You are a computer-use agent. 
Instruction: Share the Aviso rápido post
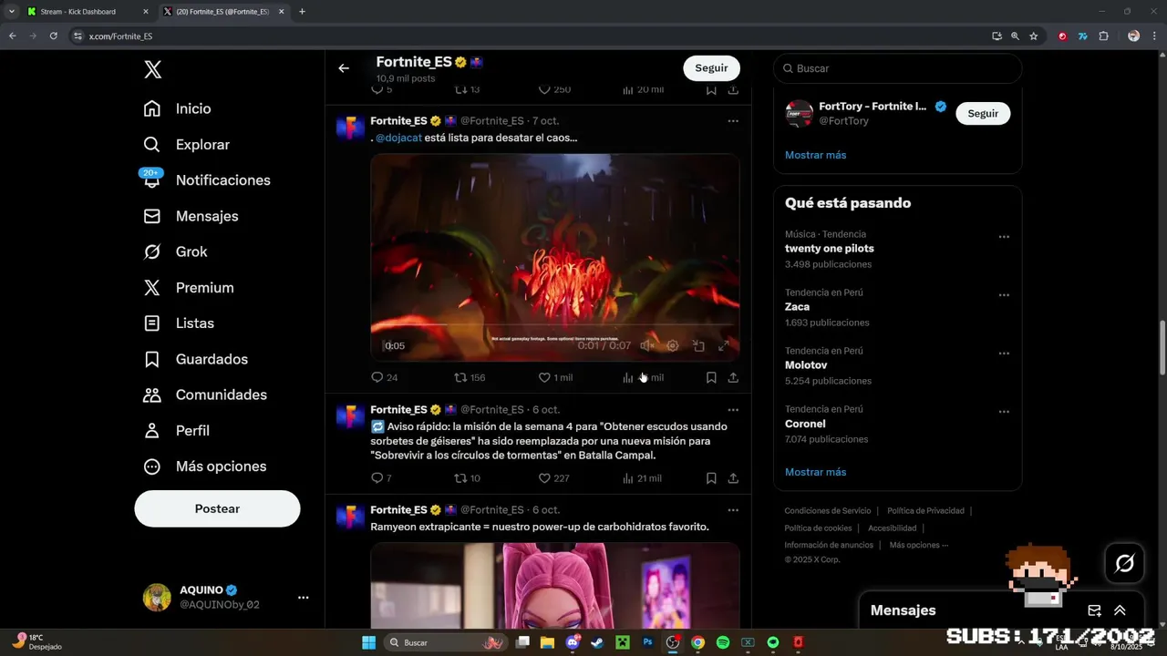click(x=733, y=478)
